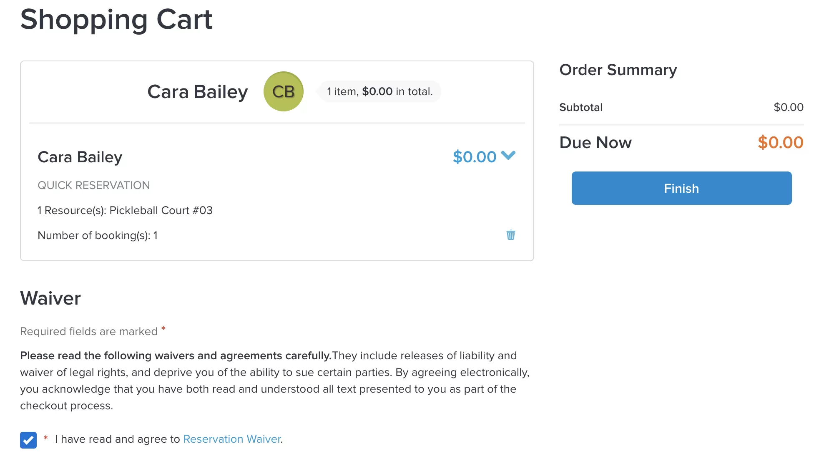Viewport: 814px width, 469px height.
Task: Click the Waiver section heading
Action: (50, 298)
